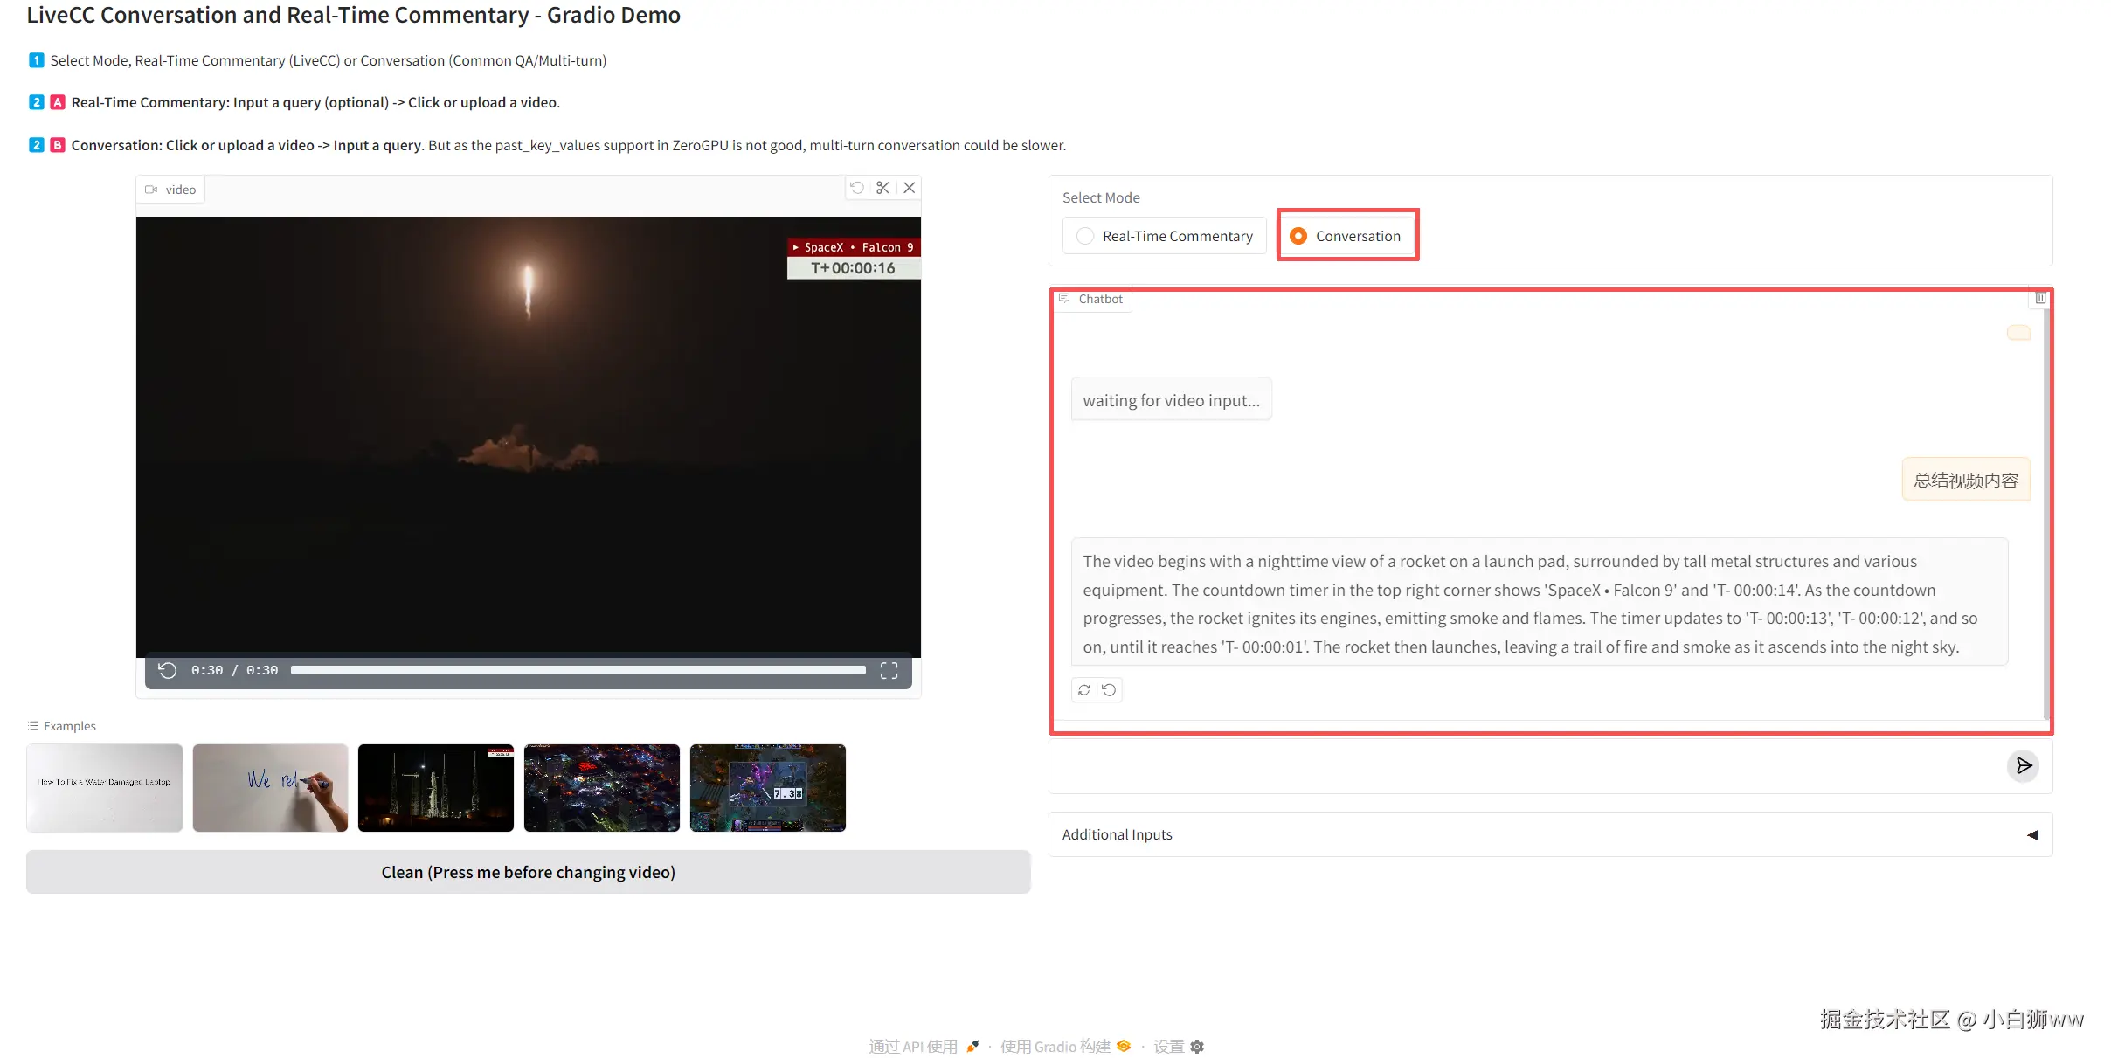Image resolution: width=2111 pixels, height=1058 pixels.
Task: Choose the water damaged laptop example
Action: [105, 787]
